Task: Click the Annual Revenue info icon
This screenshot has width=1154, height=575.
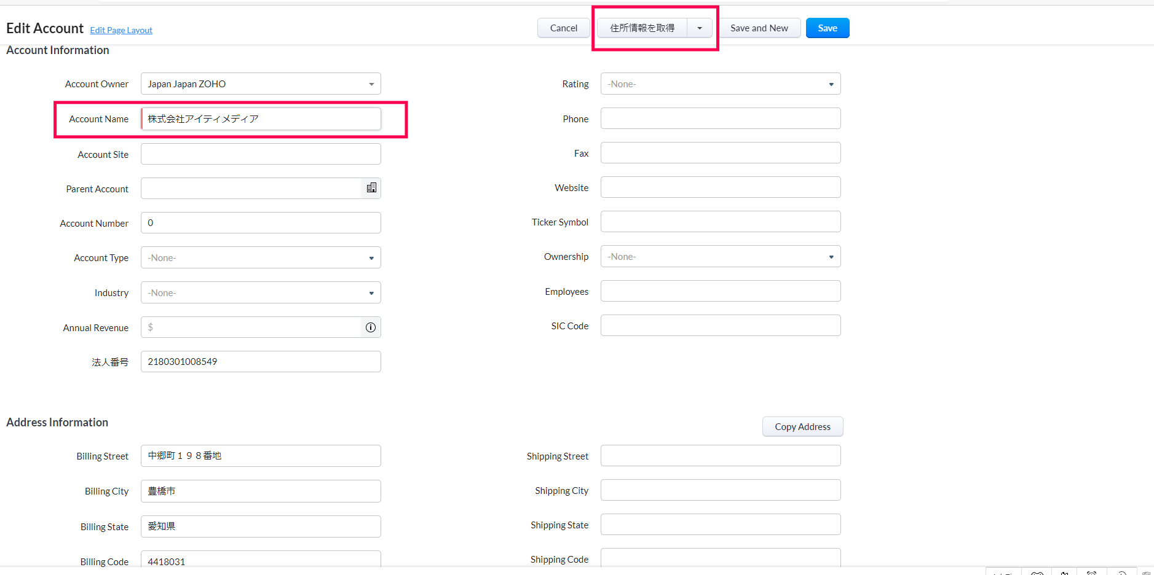Action: 371,327
